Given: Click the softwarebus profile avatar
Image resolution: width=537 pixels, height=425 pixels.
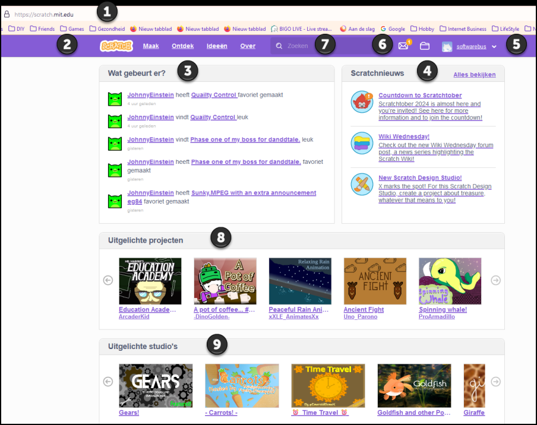Looking at the screenshot, I should pos(447,46).
